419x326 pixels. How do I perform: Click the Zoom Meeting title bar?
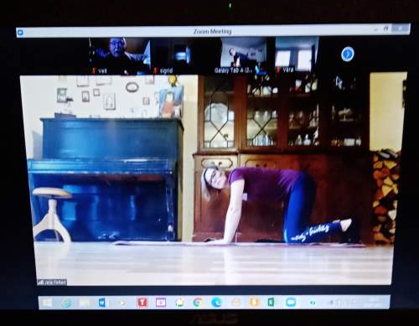pyautogui.click(x=213, y=31)
